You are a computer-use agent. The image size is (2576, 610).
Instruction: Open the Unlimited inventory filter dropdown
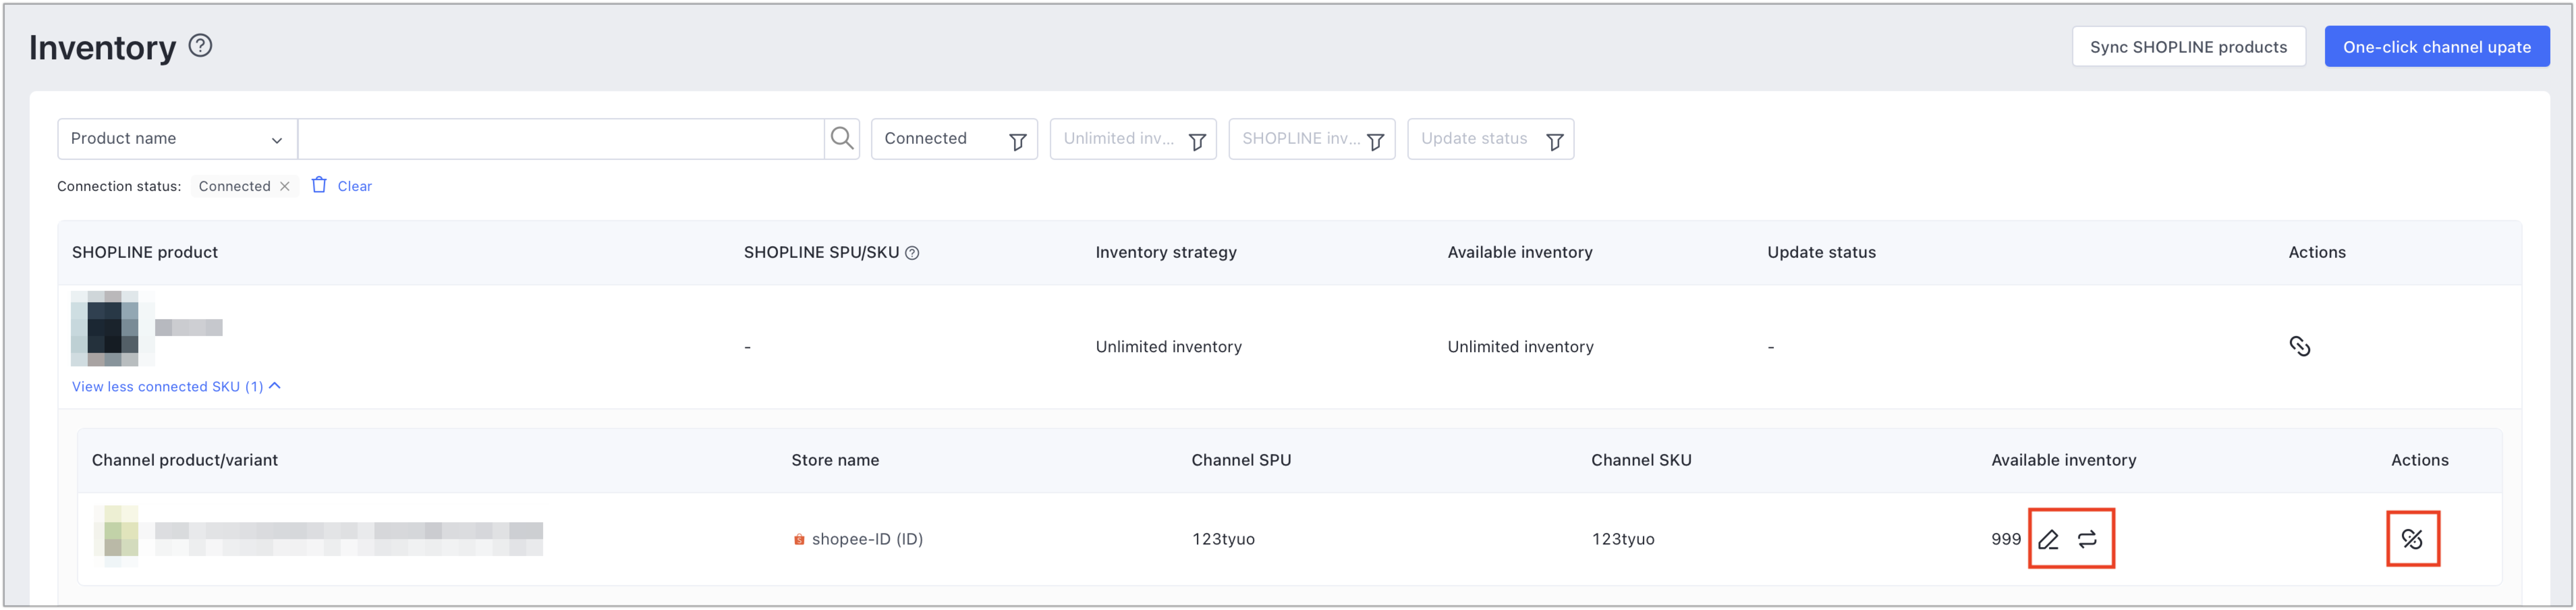pos(1133,139)
